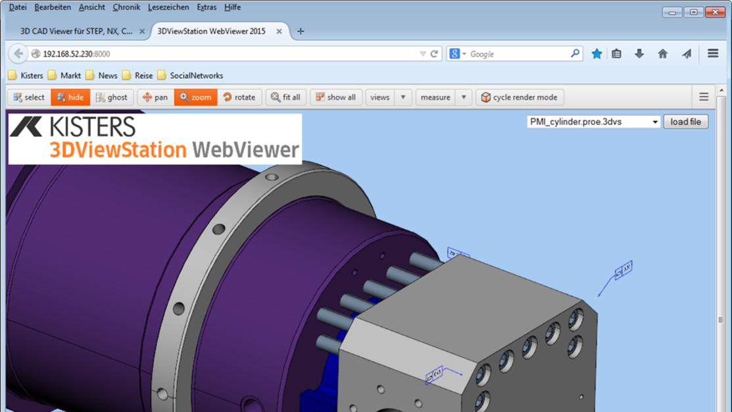This screenshot has height=412, width=732.
Task: Click the page vertical scrollbar thumb
Action: tap(721, 320)
